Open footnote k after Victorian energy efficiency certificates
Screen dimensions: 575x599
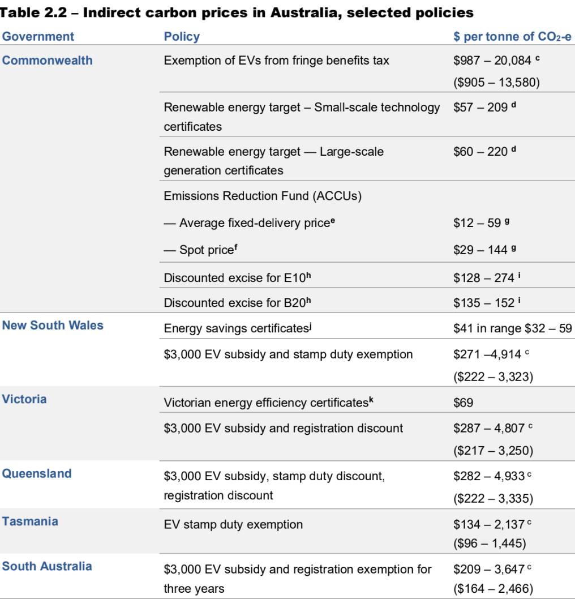pyautogui.click(x=371, y=401)
